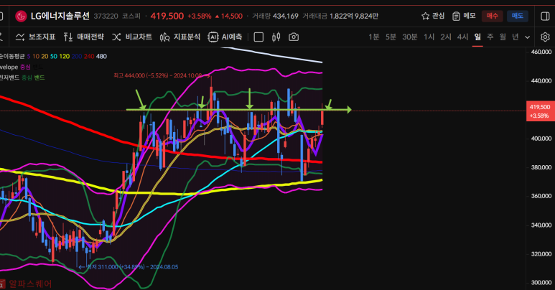The width and height of the screenshot is (555, 290).
Task: Capture chart with camera icon
Action: (x=294, y=37)
